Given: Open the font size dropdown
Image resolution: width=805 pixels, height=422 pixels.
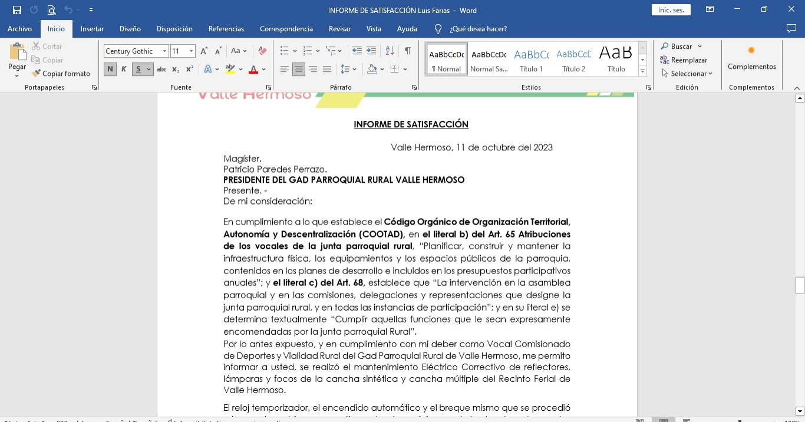Looking at the screenshot, I should click(191, 51).
